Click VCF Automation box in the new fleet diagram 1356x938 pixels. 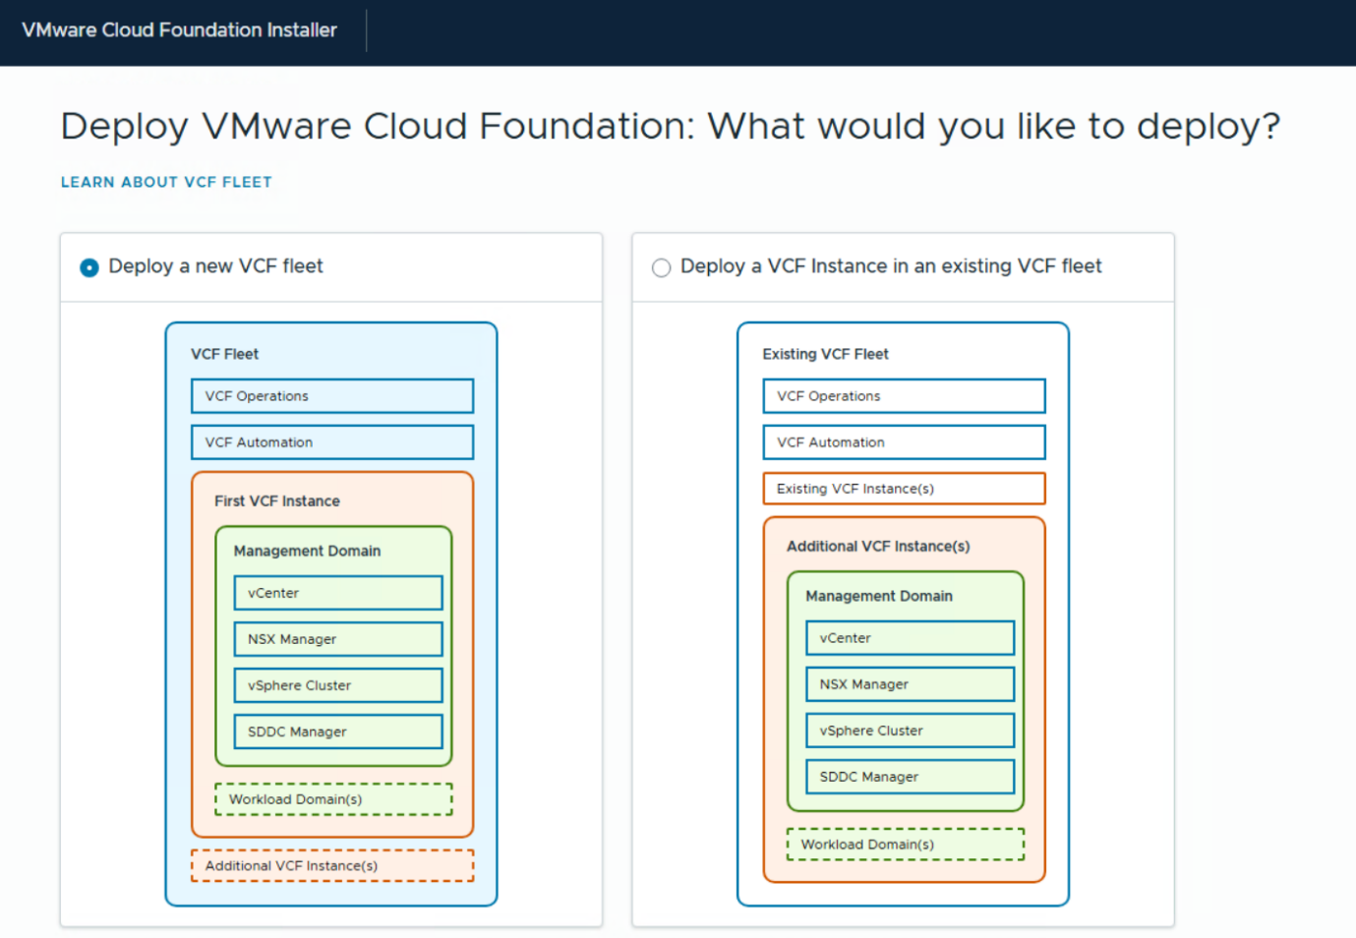pos(331,442)
